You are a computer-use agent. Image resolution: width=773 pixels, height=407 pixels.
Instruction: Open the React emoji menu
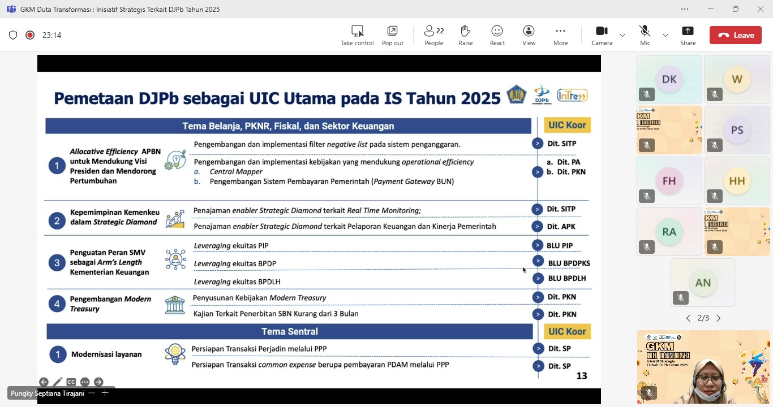pos(497,35)
